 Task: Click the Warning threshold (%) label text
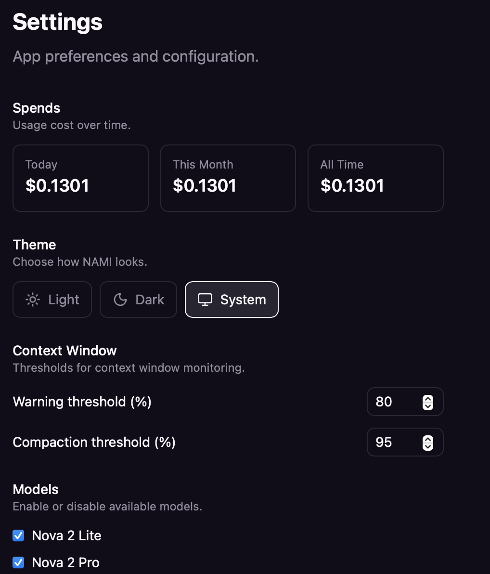[x=82, y=402]
